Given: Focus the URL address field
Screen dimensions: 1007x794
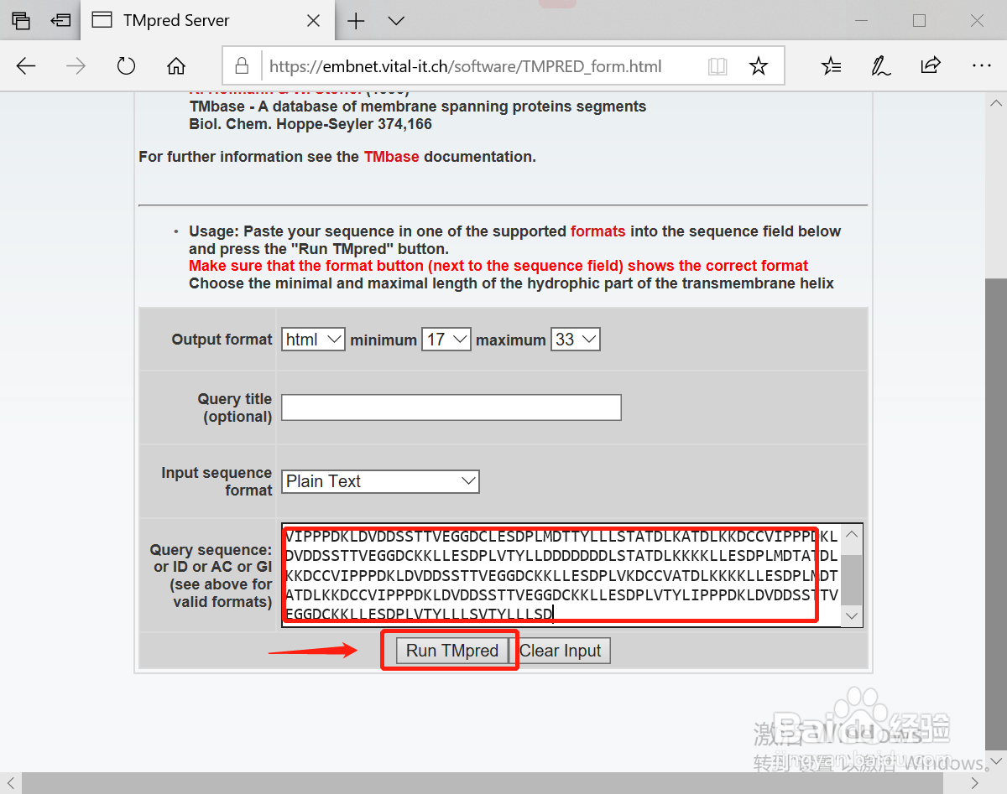Looking at the screenshot, I should [466, 66].
